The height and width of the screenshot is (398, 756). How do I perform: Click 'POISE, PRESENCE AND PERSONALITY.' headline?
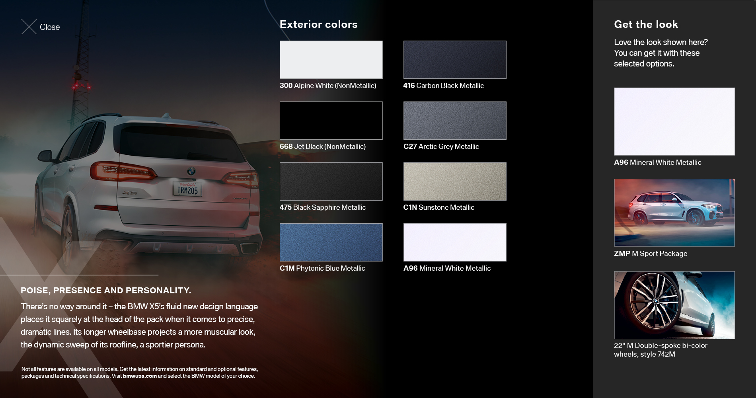point(106,291)
